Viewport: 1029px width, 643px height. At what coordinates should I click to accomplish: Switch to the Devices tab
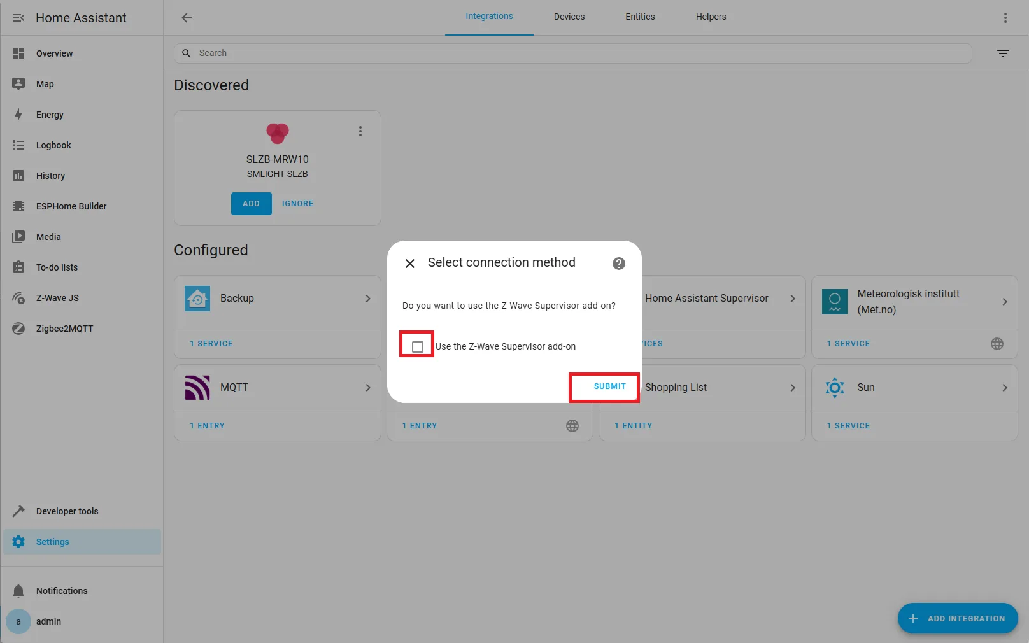coord(569,17)
